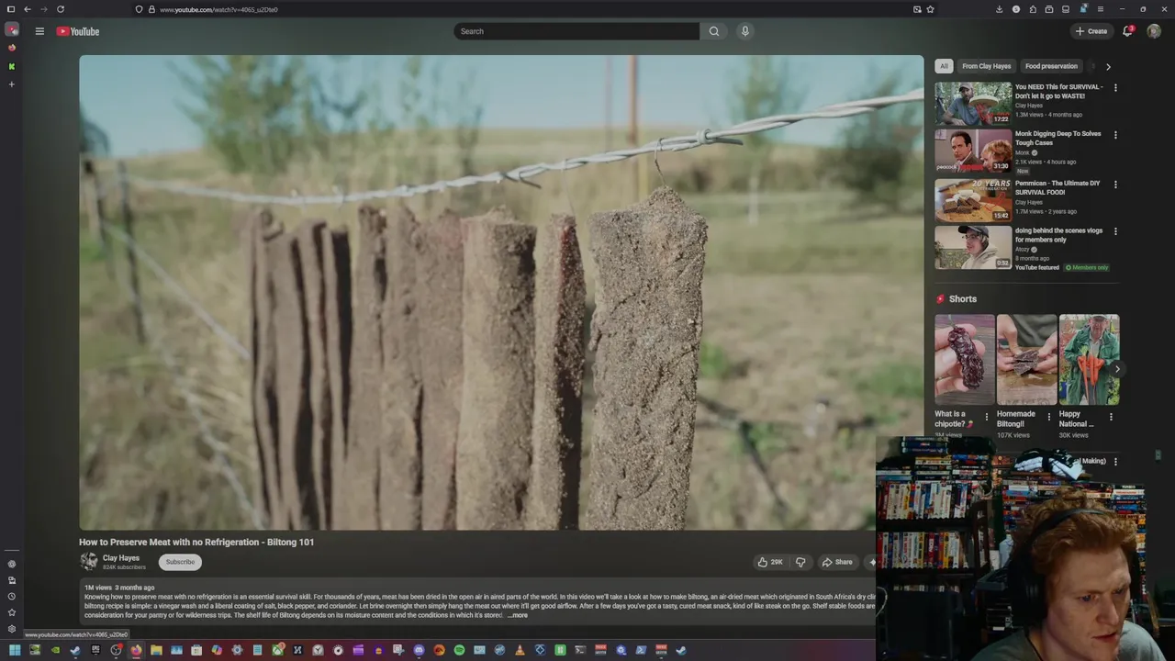Open Discord from the taskbar
The image size is (1175, 661).
[419, 650]
